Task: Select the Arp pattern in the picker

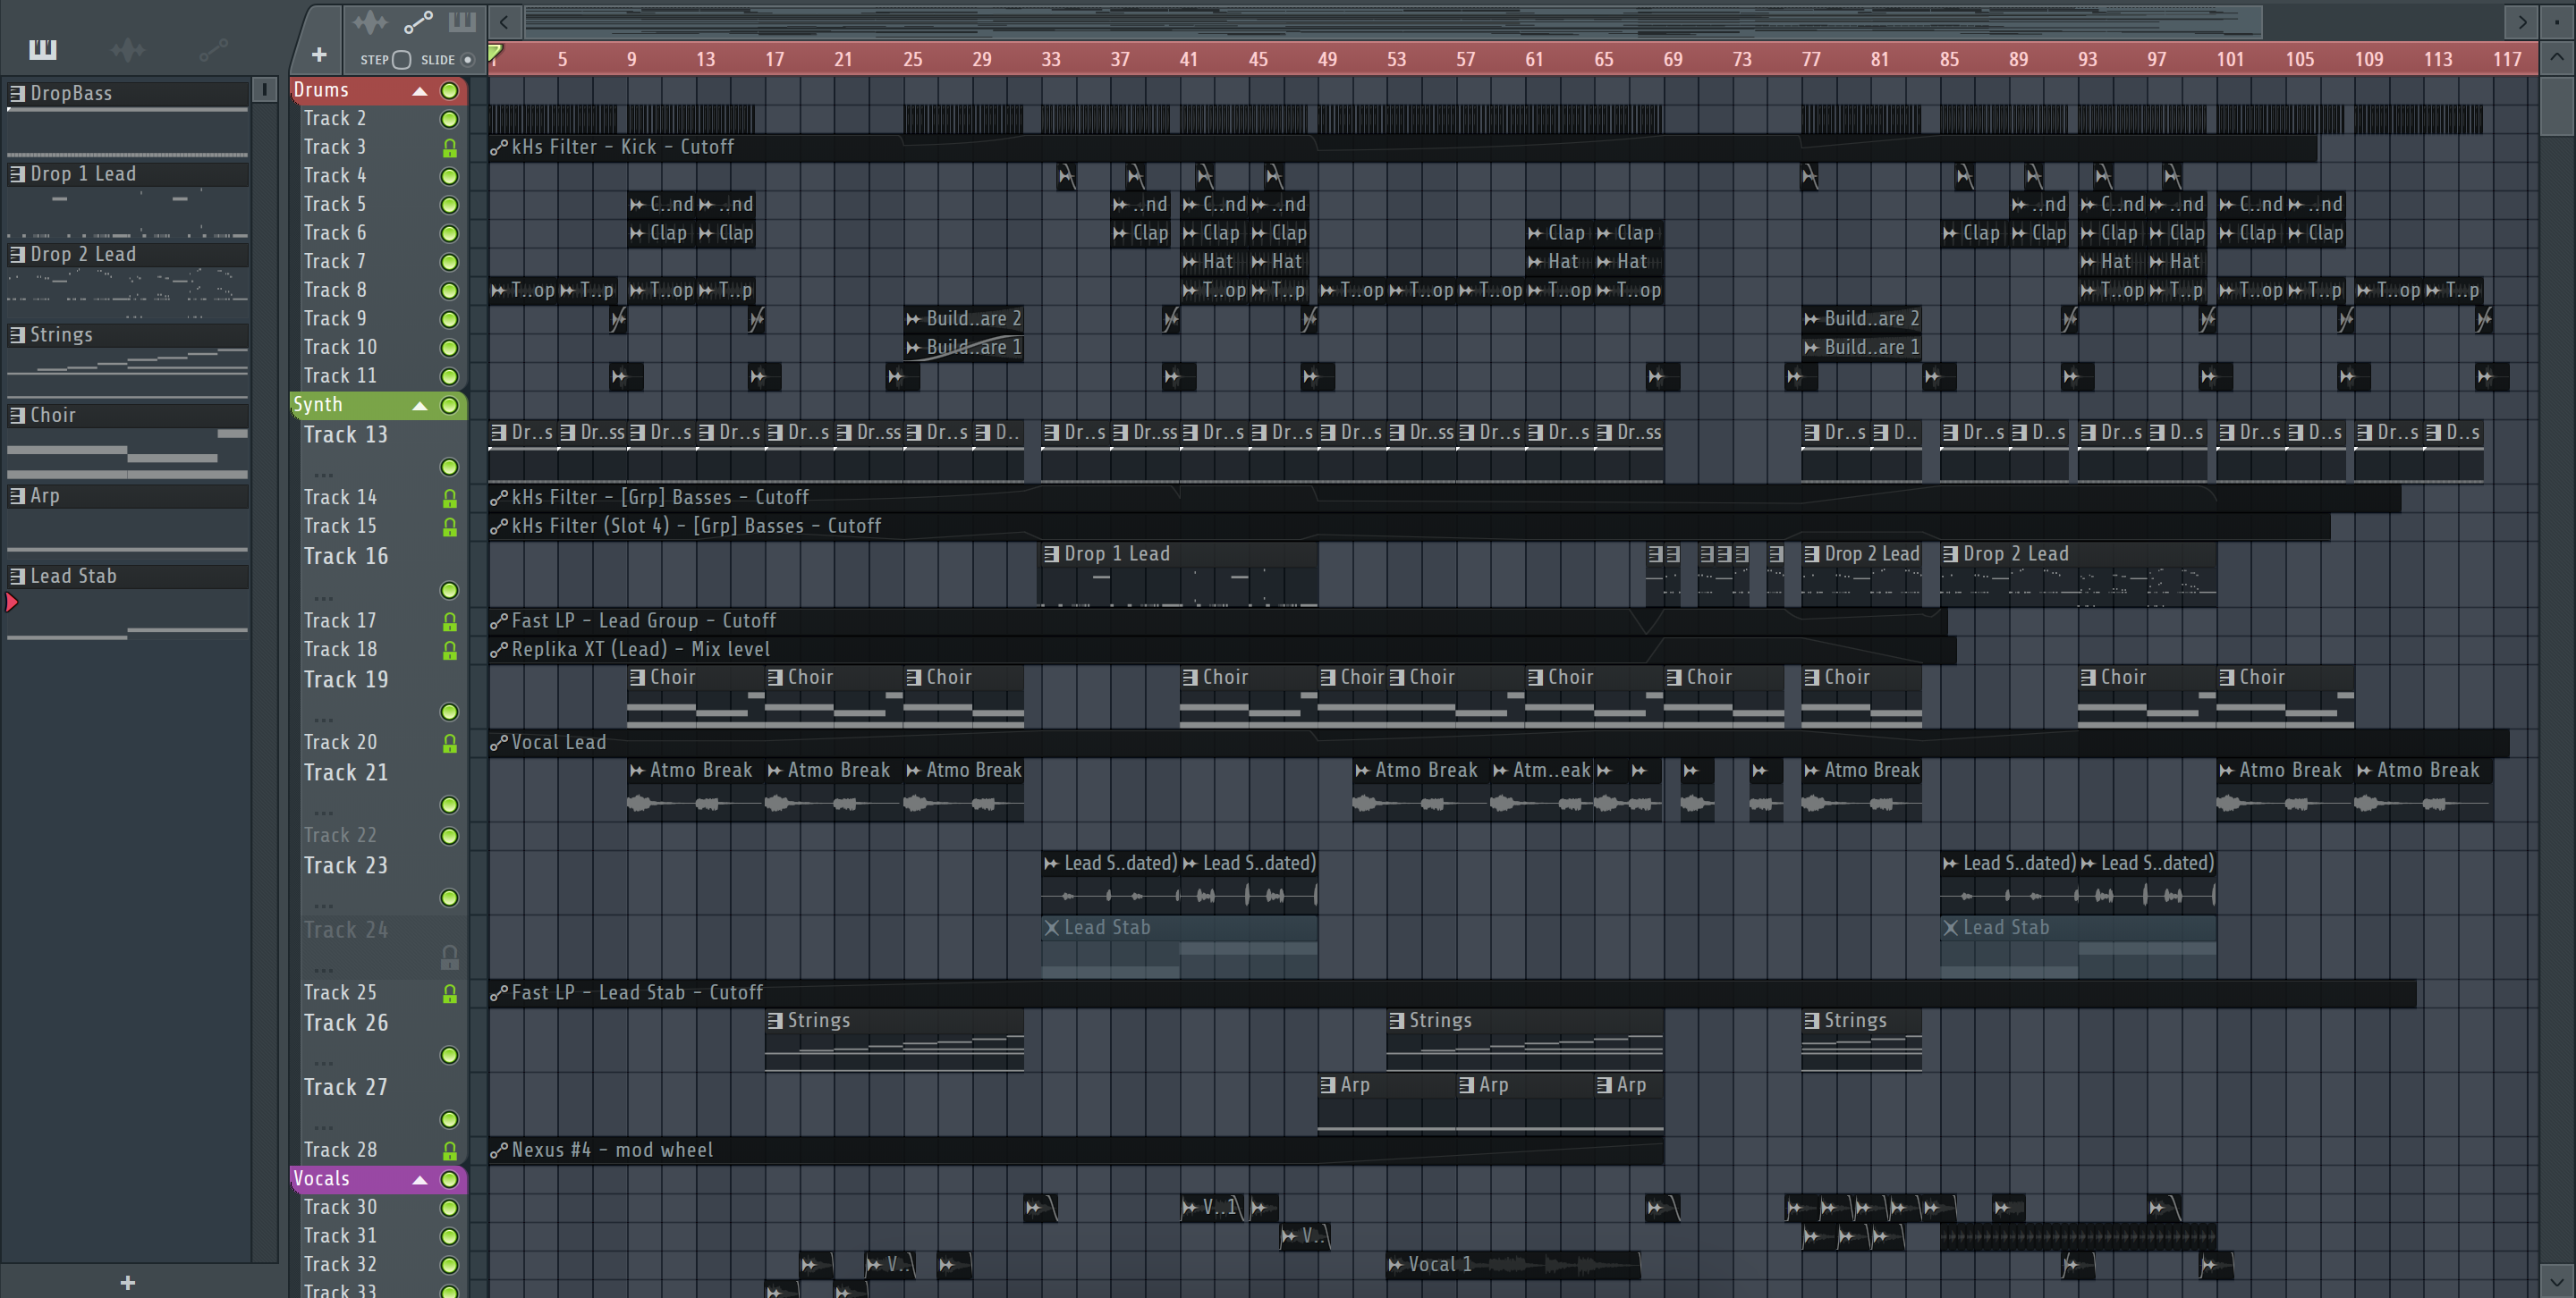Action: (x=128, y=495)
